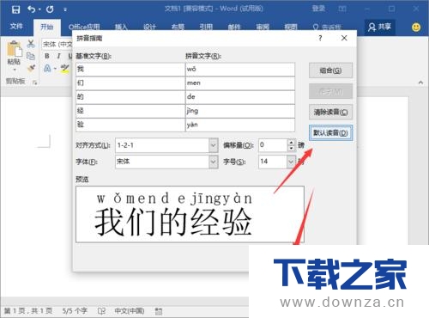Click the base text field containing 们
The image size is (429, 318).
click(130, 83)
